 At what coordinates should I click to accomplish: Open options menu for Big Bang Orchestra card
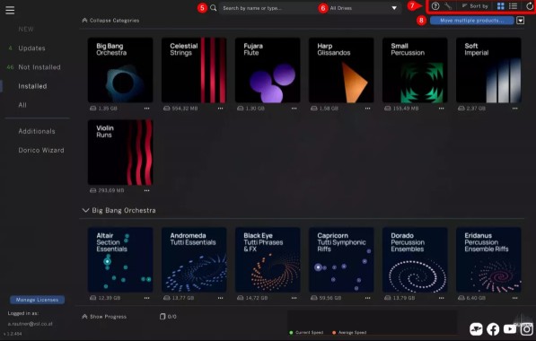click(146, 109)
